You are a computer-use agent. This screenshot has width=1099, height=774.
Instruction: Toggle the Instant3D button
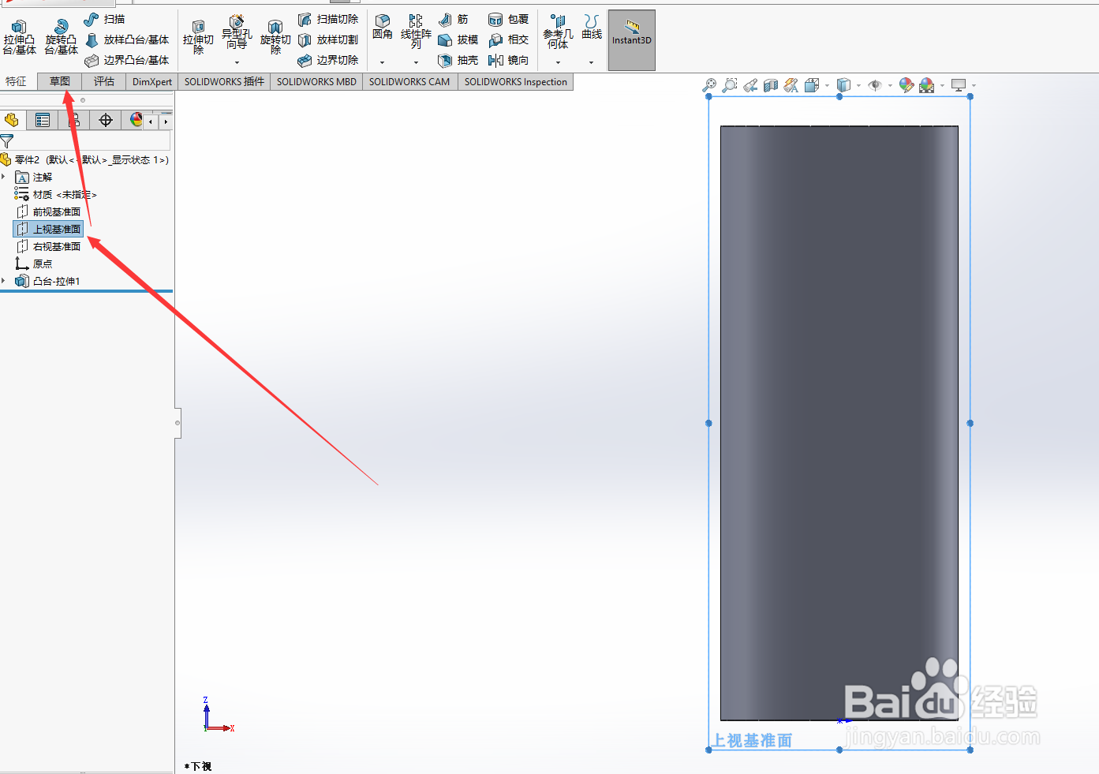click(x=632, y=40)
